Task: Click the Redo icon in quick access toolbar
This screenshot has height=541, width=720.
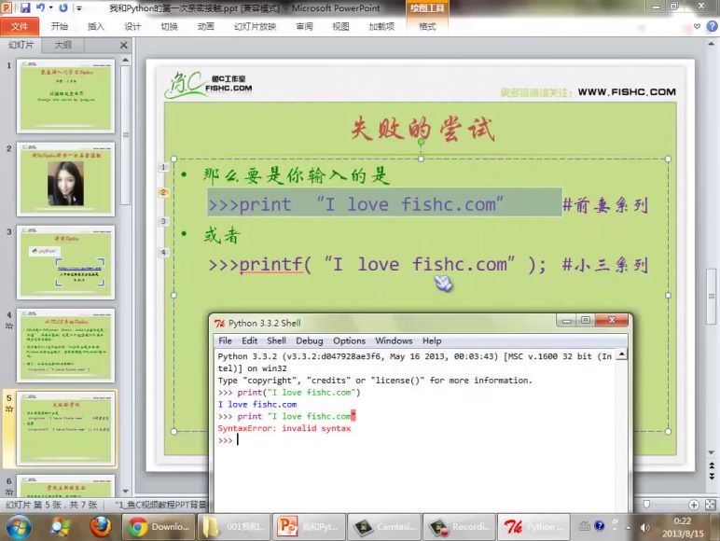Action: click(x=63, y=7)
